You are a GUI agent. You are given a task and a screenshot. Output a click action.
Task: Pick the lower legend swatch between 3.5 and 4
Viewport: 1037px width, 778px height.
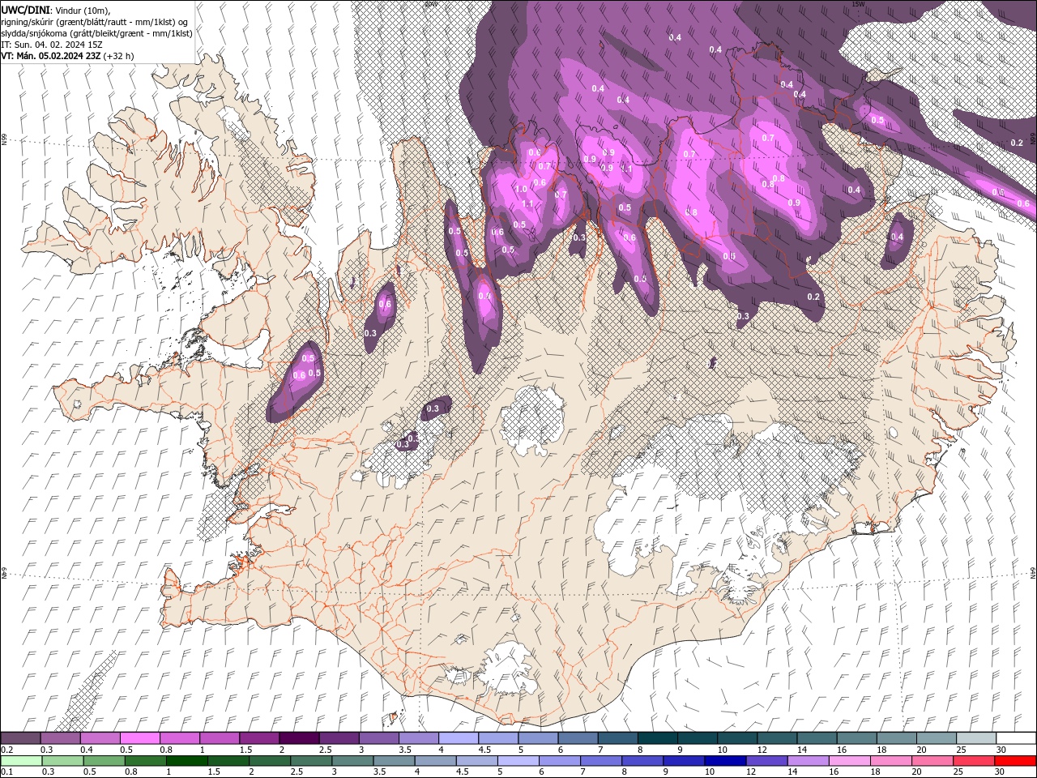394,761
